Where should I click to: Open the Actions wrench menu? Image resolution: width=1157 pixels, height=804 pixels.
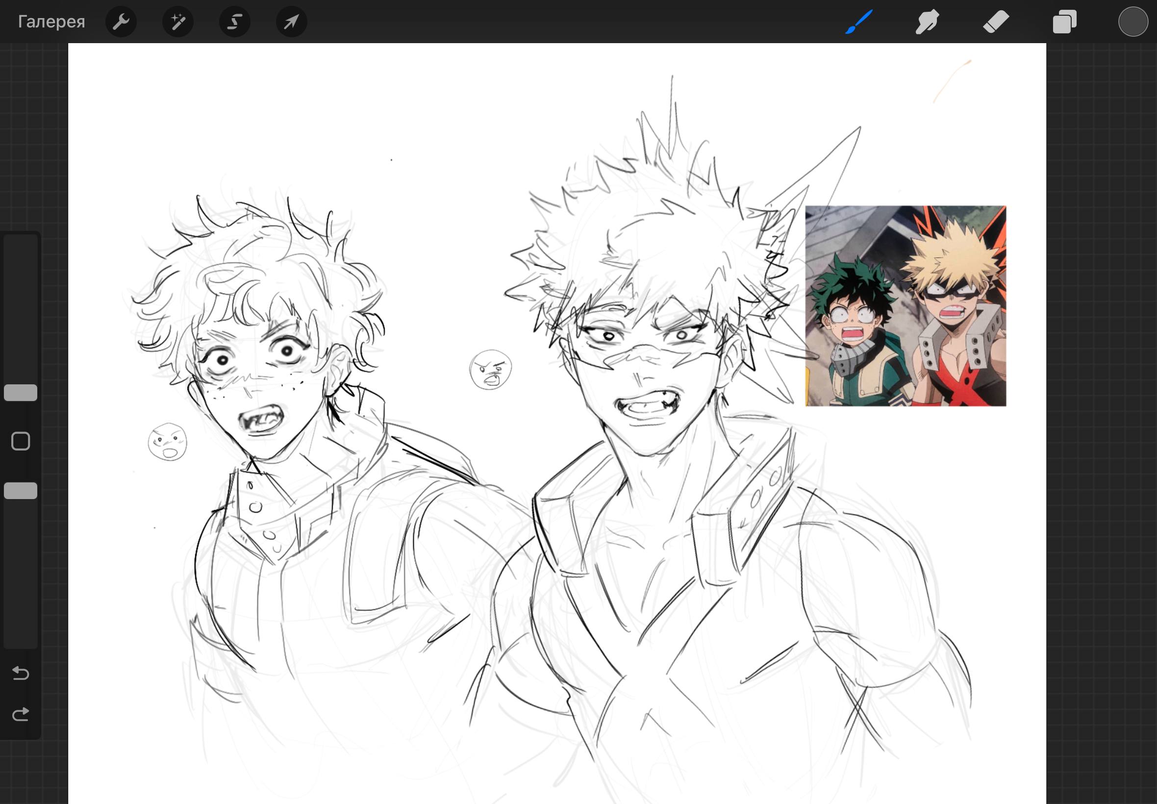click(x=121, y=22)
